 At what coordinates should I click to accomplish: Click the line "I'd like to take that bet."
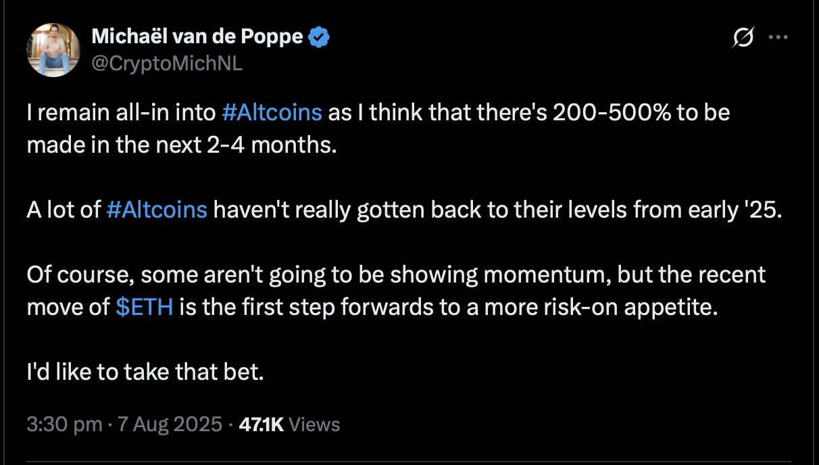pos(145,372)
